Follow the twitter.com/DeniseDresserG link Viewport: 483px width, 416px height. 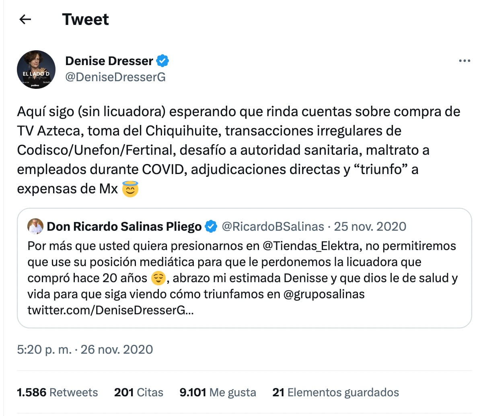click(x=110, y=310)
